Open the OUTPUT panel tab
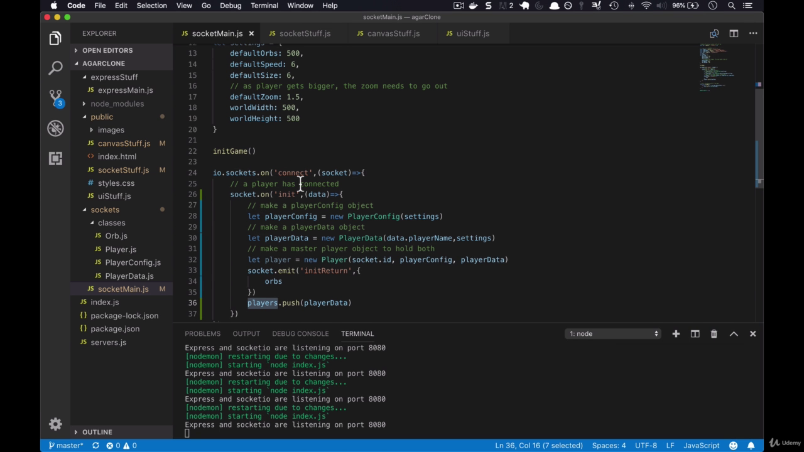804x452 pixels. coord(246,333)
